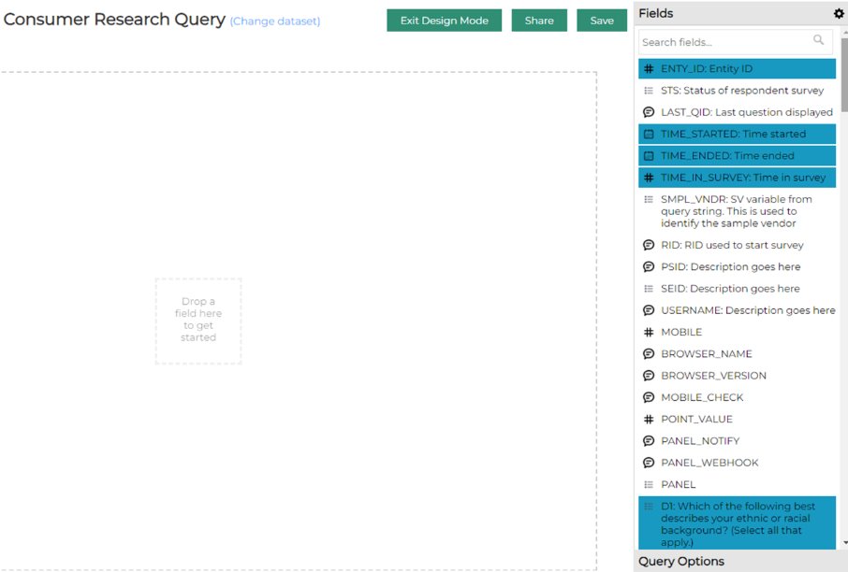Select the BROWSER_NAME field
848x572 pixels.
pos(706,354)
